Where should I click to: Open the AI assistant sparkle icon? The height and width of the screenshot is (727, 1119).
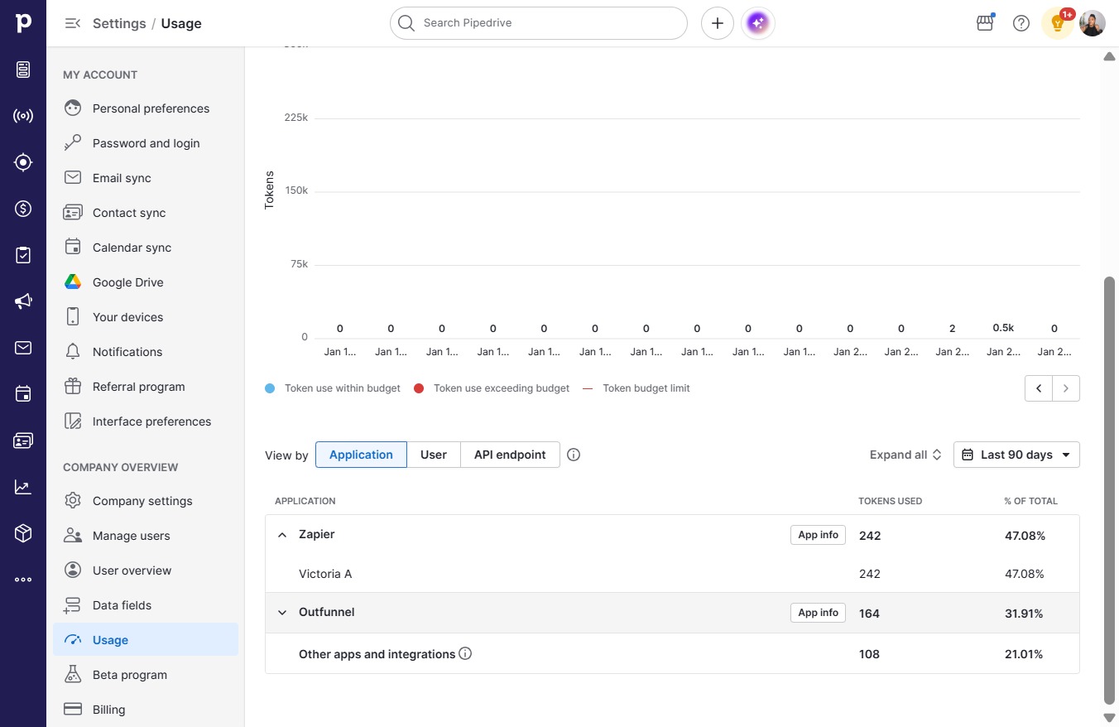click(x=757, y=23)
